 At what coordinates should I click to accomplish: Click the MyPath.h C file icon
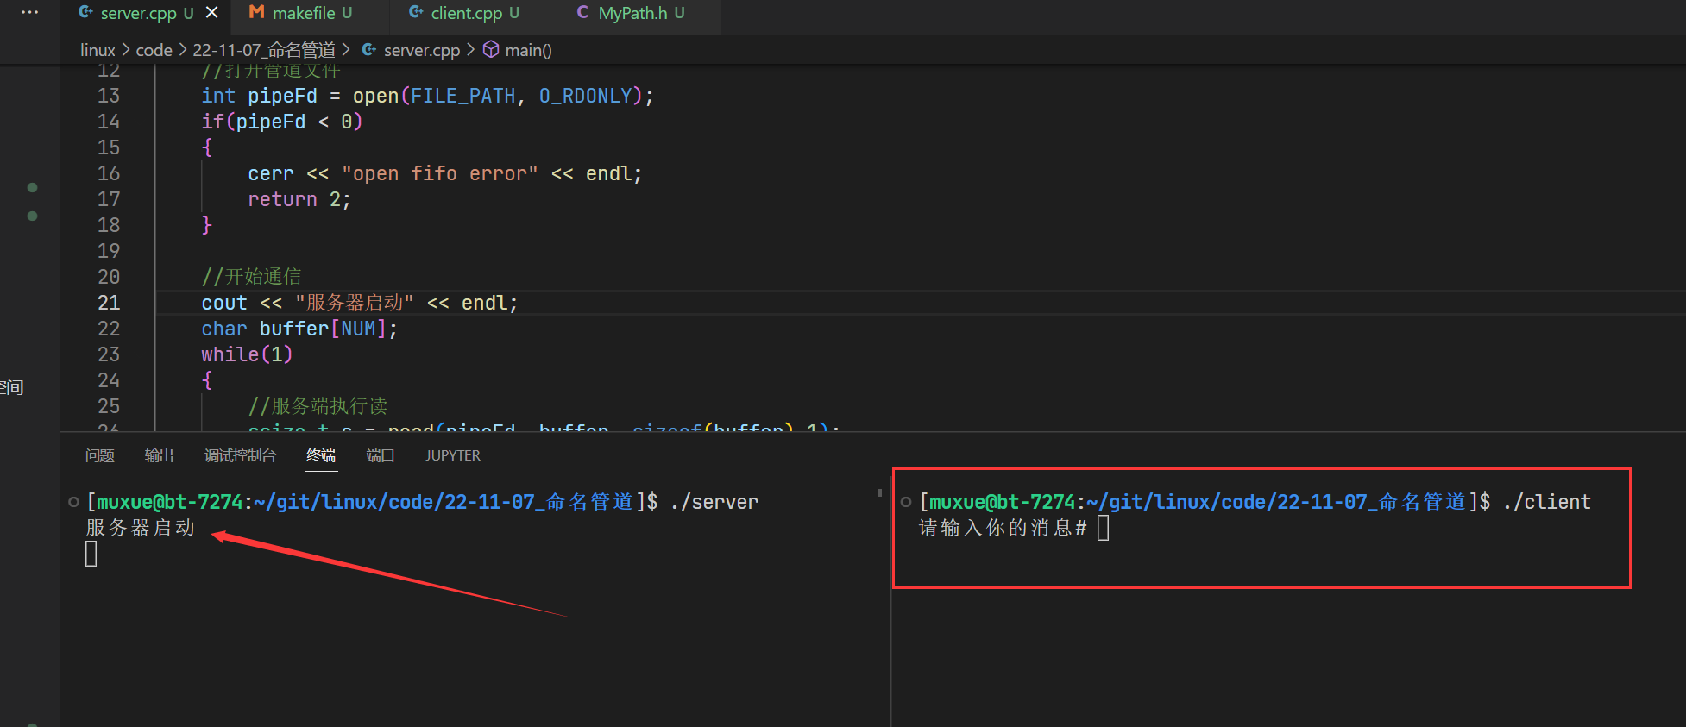[x=583, y=12]
